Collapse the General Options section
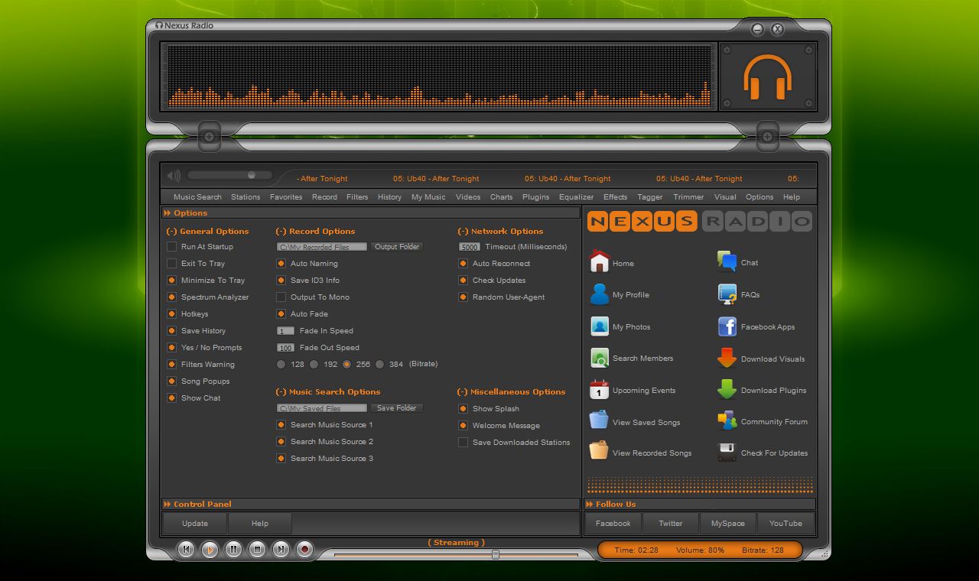 (172, 231)
